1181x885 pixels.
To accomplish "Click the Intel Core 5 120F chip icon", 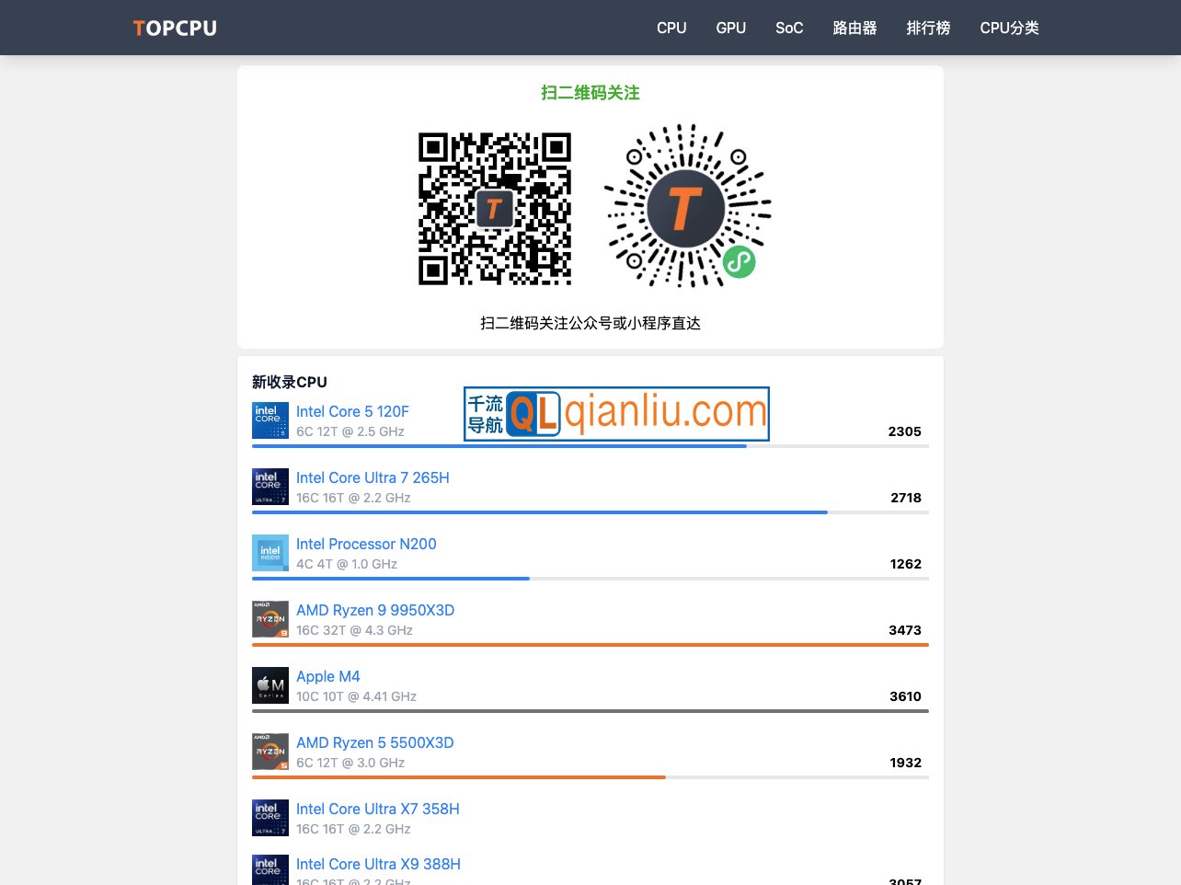I will pos(270,420).
